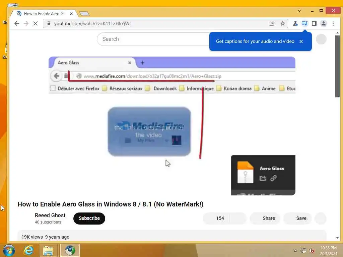This screenshot has height=257, width=343.
Task: Launch Internet Explorer from taskbar
Action: [x=29, y=250]
